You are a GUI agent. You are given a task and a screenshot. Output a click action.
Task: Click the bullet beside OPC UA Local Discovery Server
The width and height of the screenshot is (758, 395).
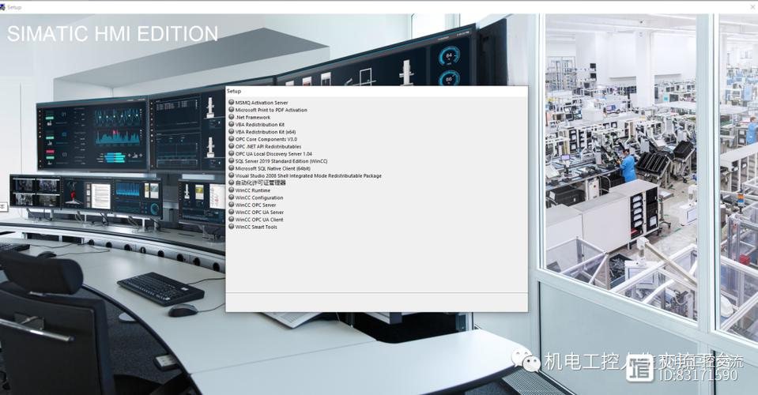point(231,153)
